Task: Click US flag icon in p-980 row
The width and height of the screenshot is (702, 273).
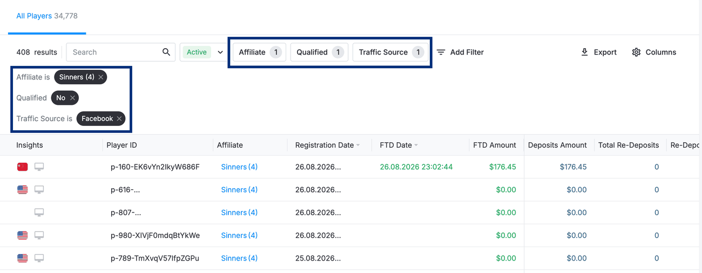Action: pos(22,235)
